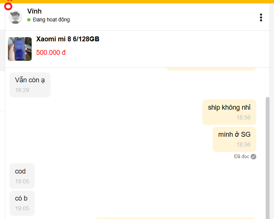Select the "có b" message bubble

pyautogui.click(x=22, y=203)
